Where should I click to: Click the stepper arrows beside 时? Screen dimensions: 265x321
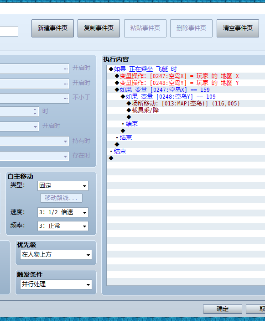click(x=35, y=111)
